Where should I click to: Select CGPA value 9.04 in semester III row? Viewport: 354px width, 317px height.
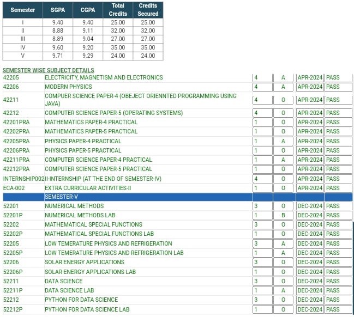(x=88, y=39)
